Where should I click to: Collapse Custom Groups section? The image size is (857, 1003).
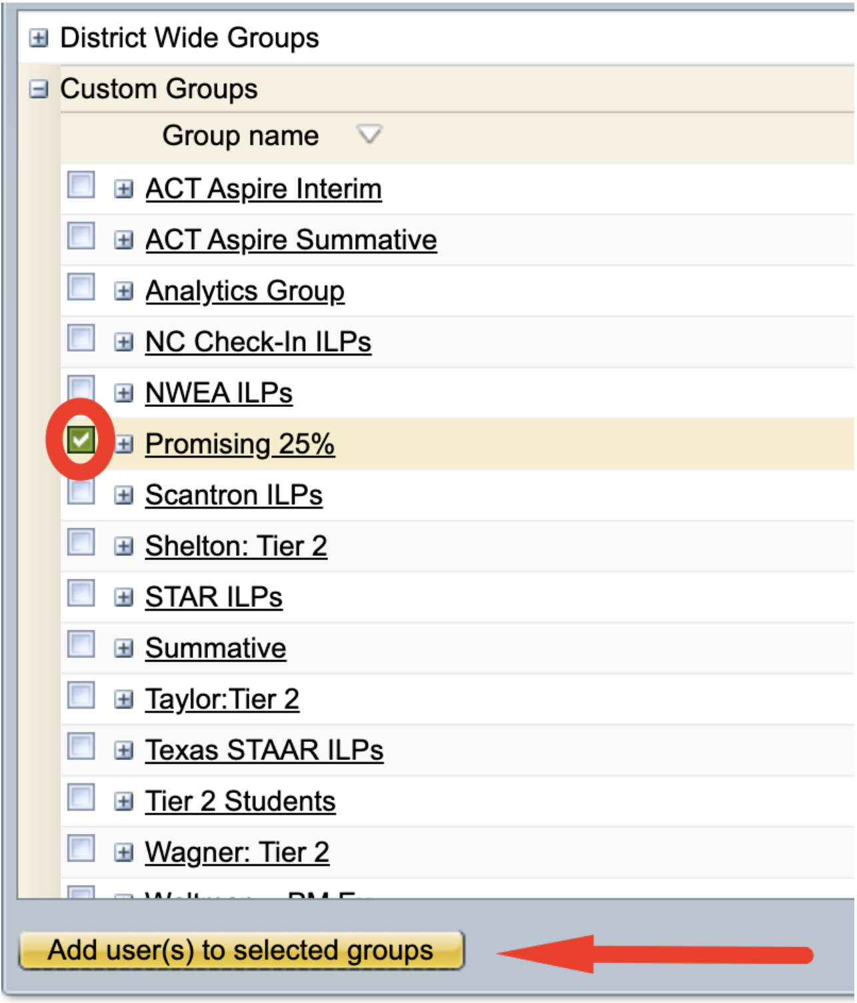pyautogui.click(x=39, y=89)
